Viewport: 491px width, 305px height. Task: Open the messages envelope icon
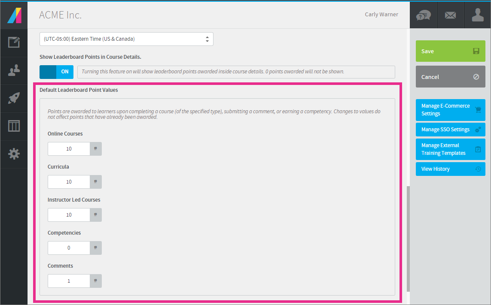click(x=450, y=15)
